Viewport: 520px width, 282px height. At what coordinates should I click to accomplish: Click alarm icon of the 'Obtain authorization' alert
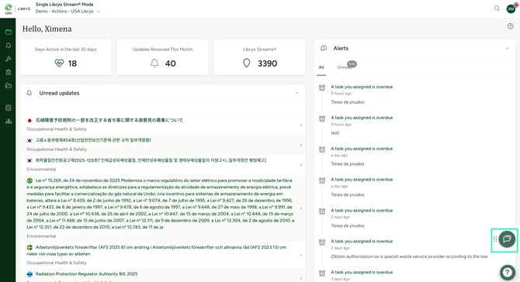click(x=322, y=242)
